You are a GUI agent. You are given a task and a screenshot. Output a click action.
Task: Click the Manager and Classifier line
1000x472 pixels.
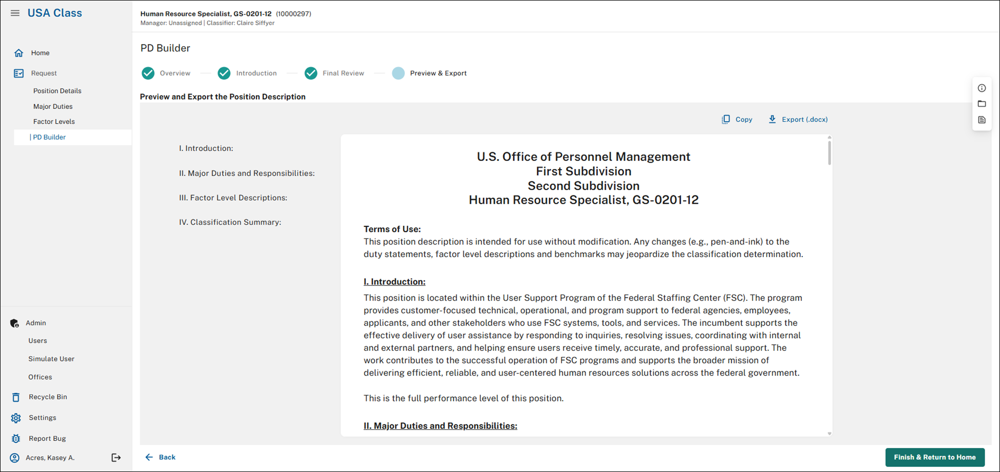207,23
